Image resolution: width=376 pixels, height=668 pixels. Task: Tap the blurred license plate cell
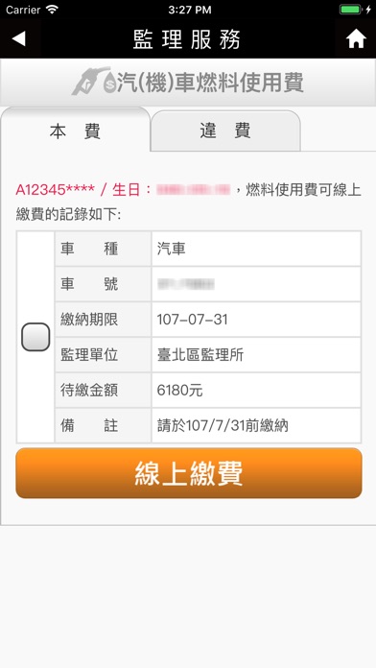256,284
